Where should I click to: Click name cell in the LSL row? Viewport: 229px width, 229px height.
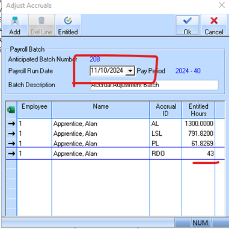(100, 133)
